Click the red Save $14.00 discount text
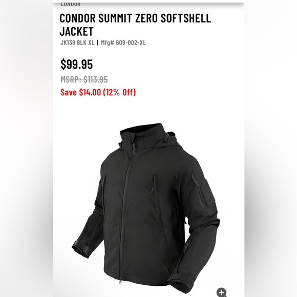 point(98,92)
